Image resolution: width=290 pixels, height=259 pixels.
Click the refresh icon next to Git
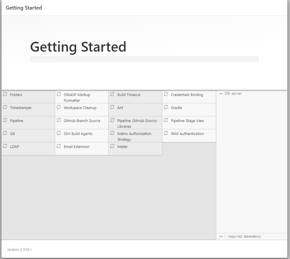click(x=5, y=133)
